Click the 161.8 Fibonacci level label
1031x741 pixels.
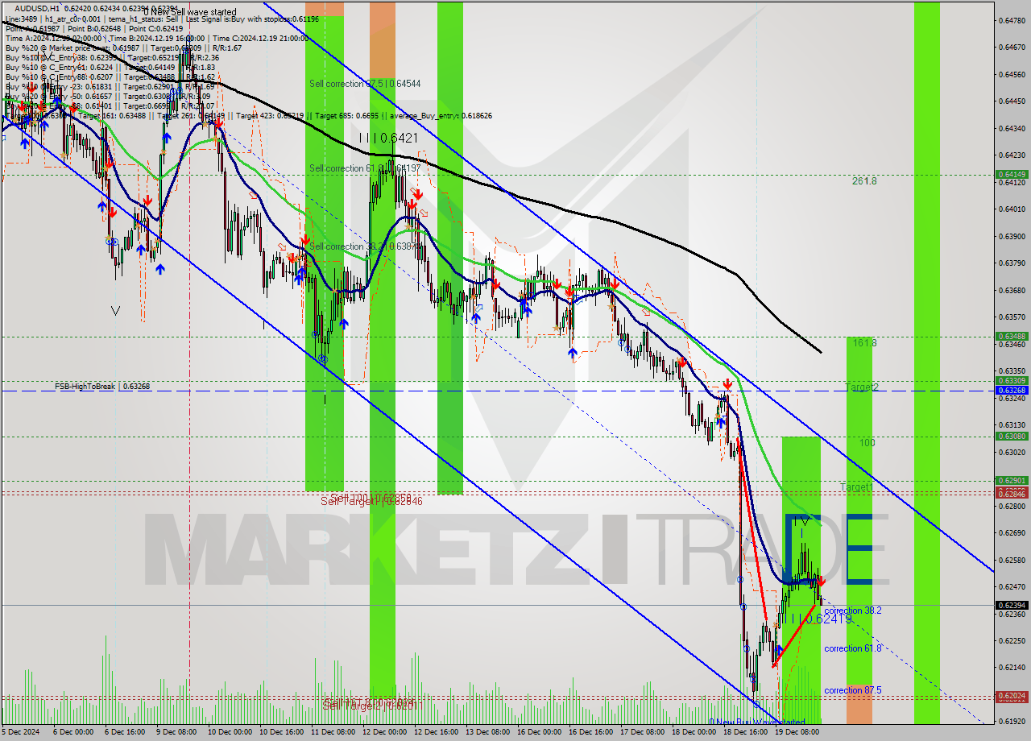click(x=864, y=343)
